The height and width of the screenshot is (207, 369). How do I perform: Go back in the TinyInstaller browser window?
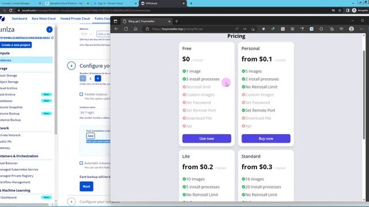click(x=116, y=29)
